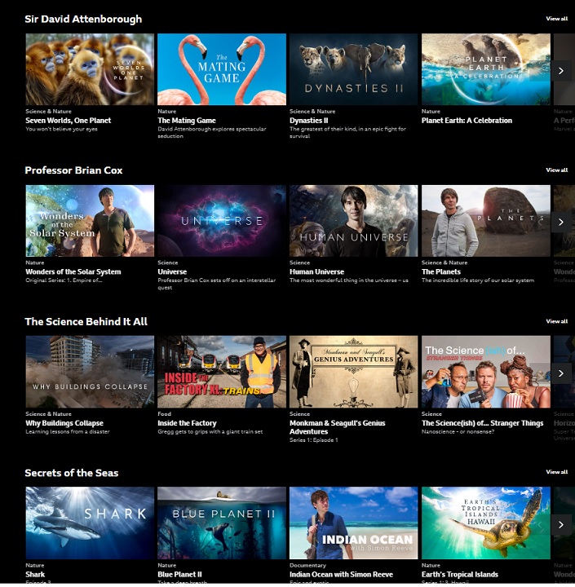Select the Sir David Attenborough section heading
The height and width of the screenshot is (587, 575).
83,19
